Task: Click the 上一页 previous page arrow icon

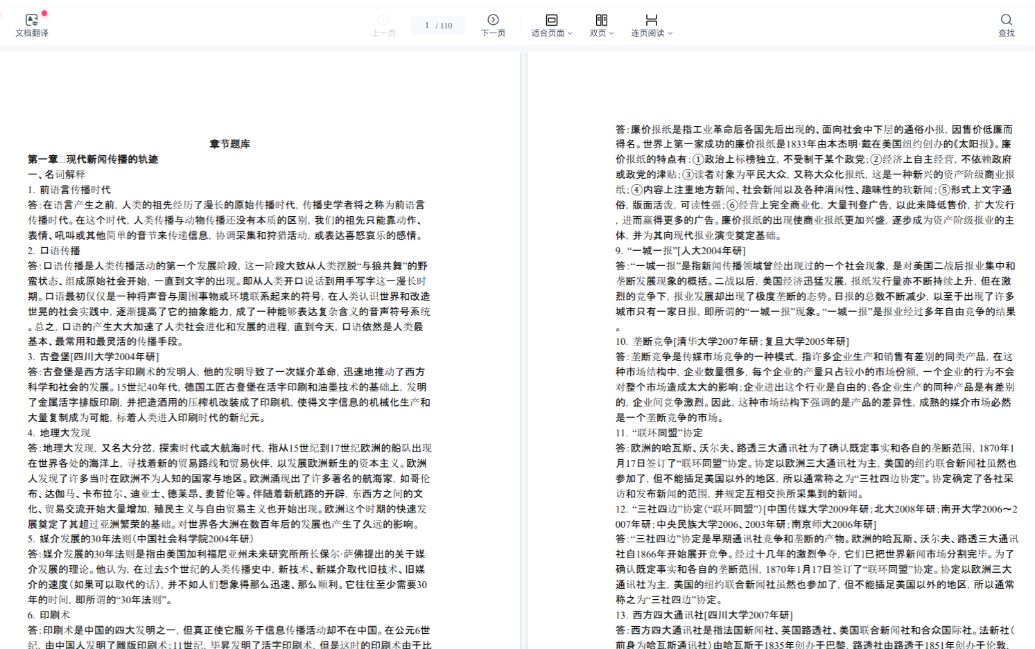Action: click(x=383, y=19)
